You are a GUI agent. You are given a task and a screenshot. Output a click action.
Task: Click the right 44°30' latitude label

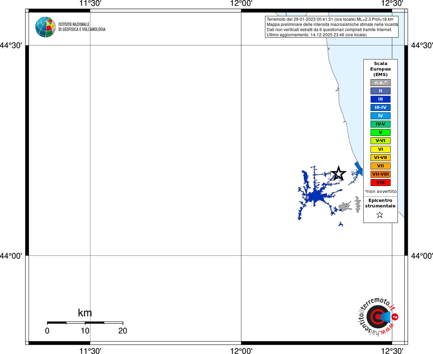(422, 45)
